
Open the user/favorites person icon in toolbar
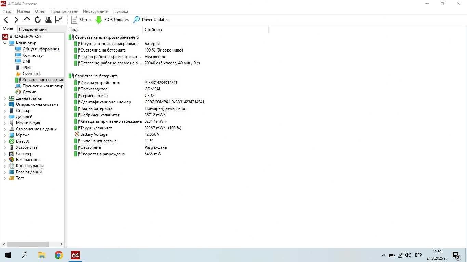pos(48,20)
